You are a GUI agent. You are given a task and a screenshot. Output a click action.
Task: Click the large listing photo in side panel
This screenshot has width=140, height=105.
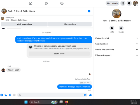pos(116,14)
